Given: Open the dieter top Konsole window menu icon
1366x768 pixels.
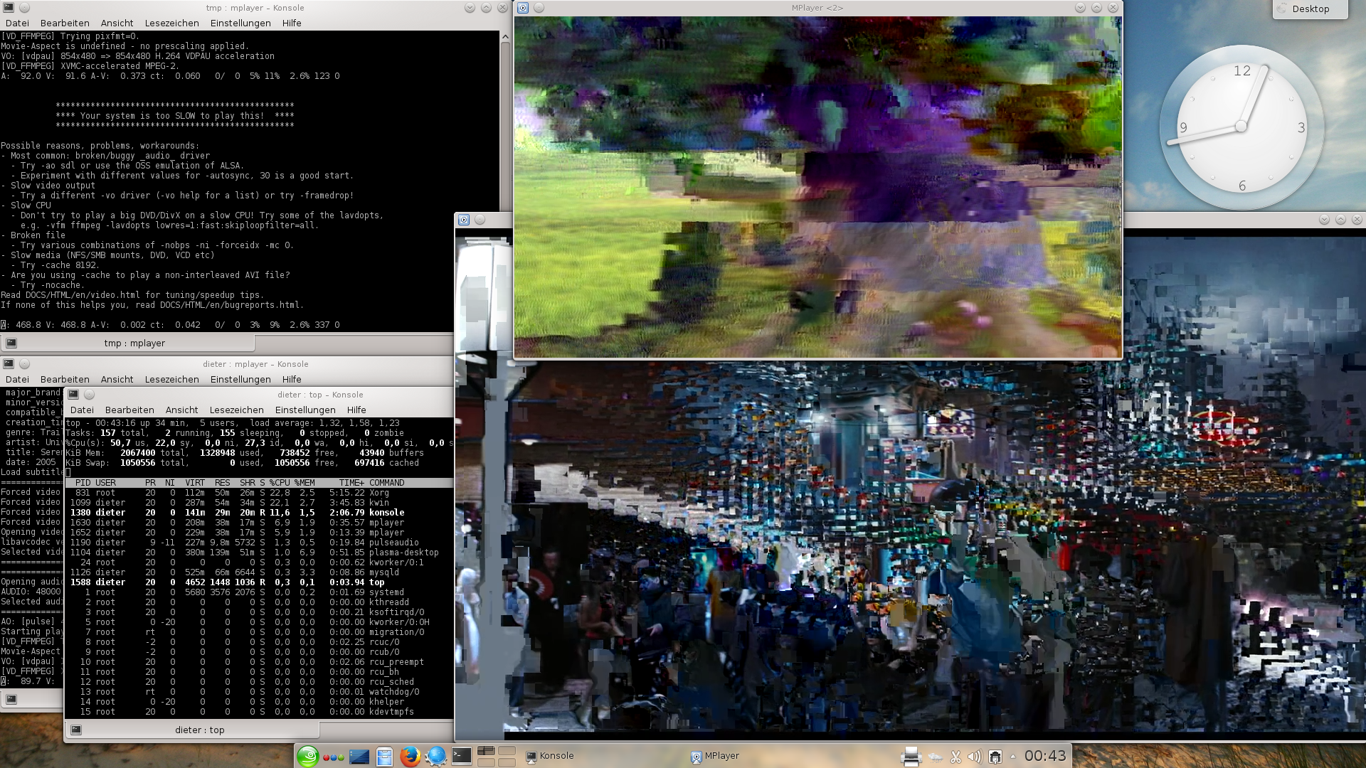Looking at the screenshot, I should tap(73, 395).
